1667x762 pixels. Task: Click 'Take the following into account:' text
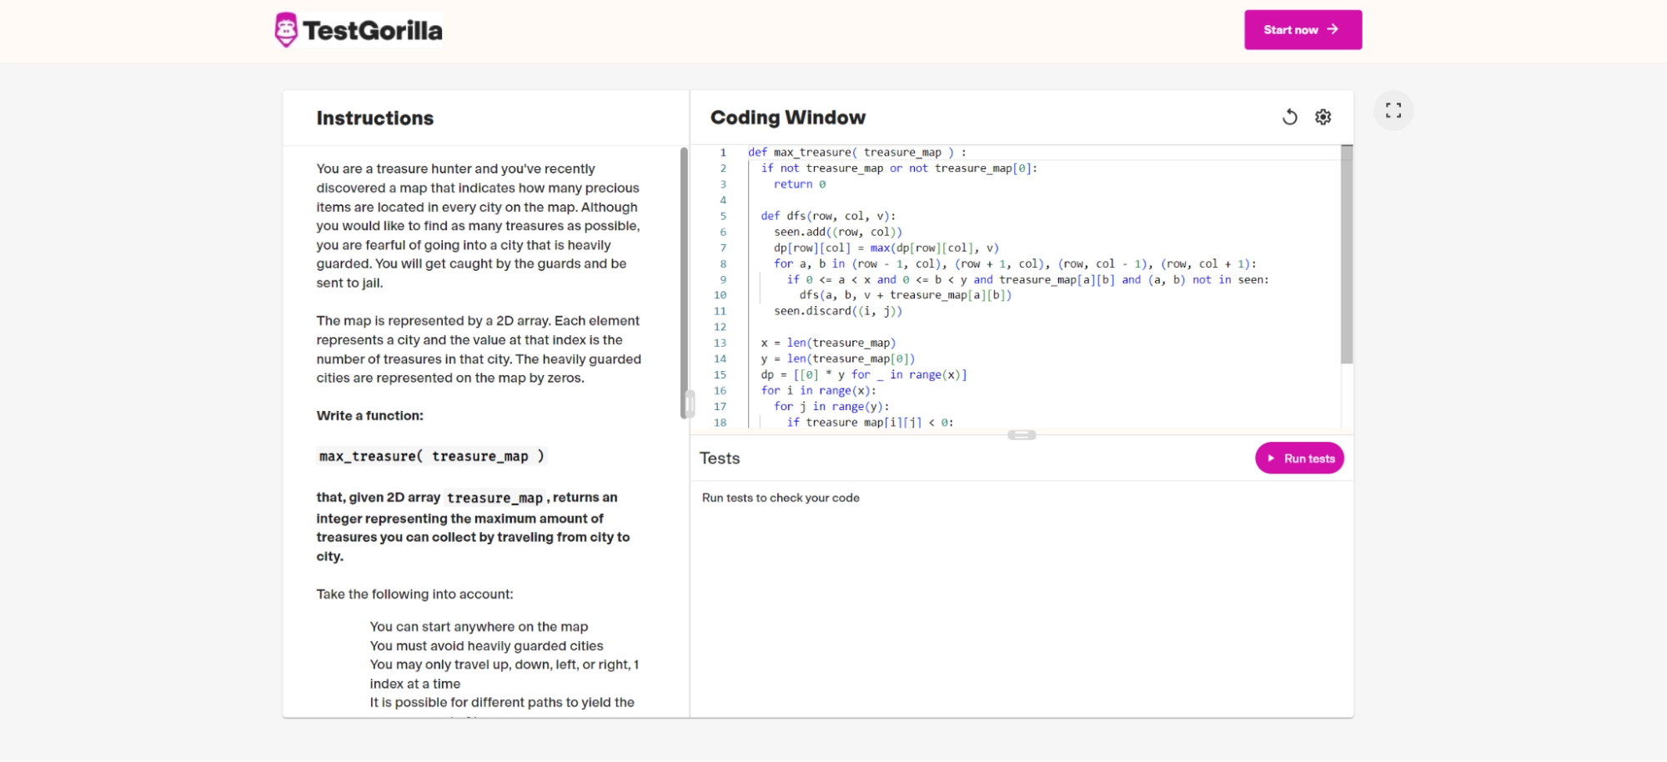414,594
